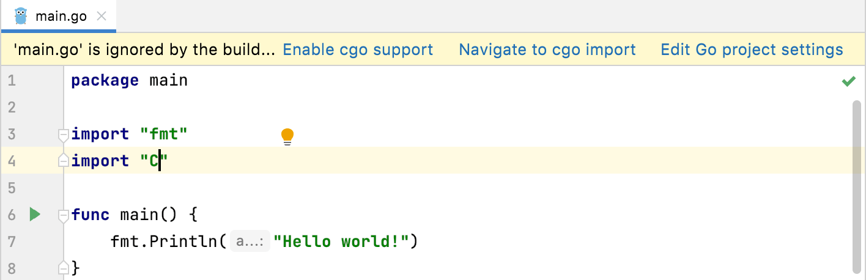Click the Go gopher file icon
The image size is (866, 280).
click(21, 16)
